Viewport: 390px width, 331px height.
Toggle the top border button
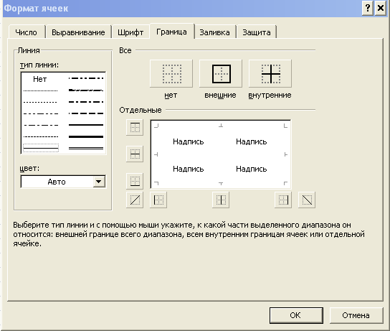click(x=135, y=128)
